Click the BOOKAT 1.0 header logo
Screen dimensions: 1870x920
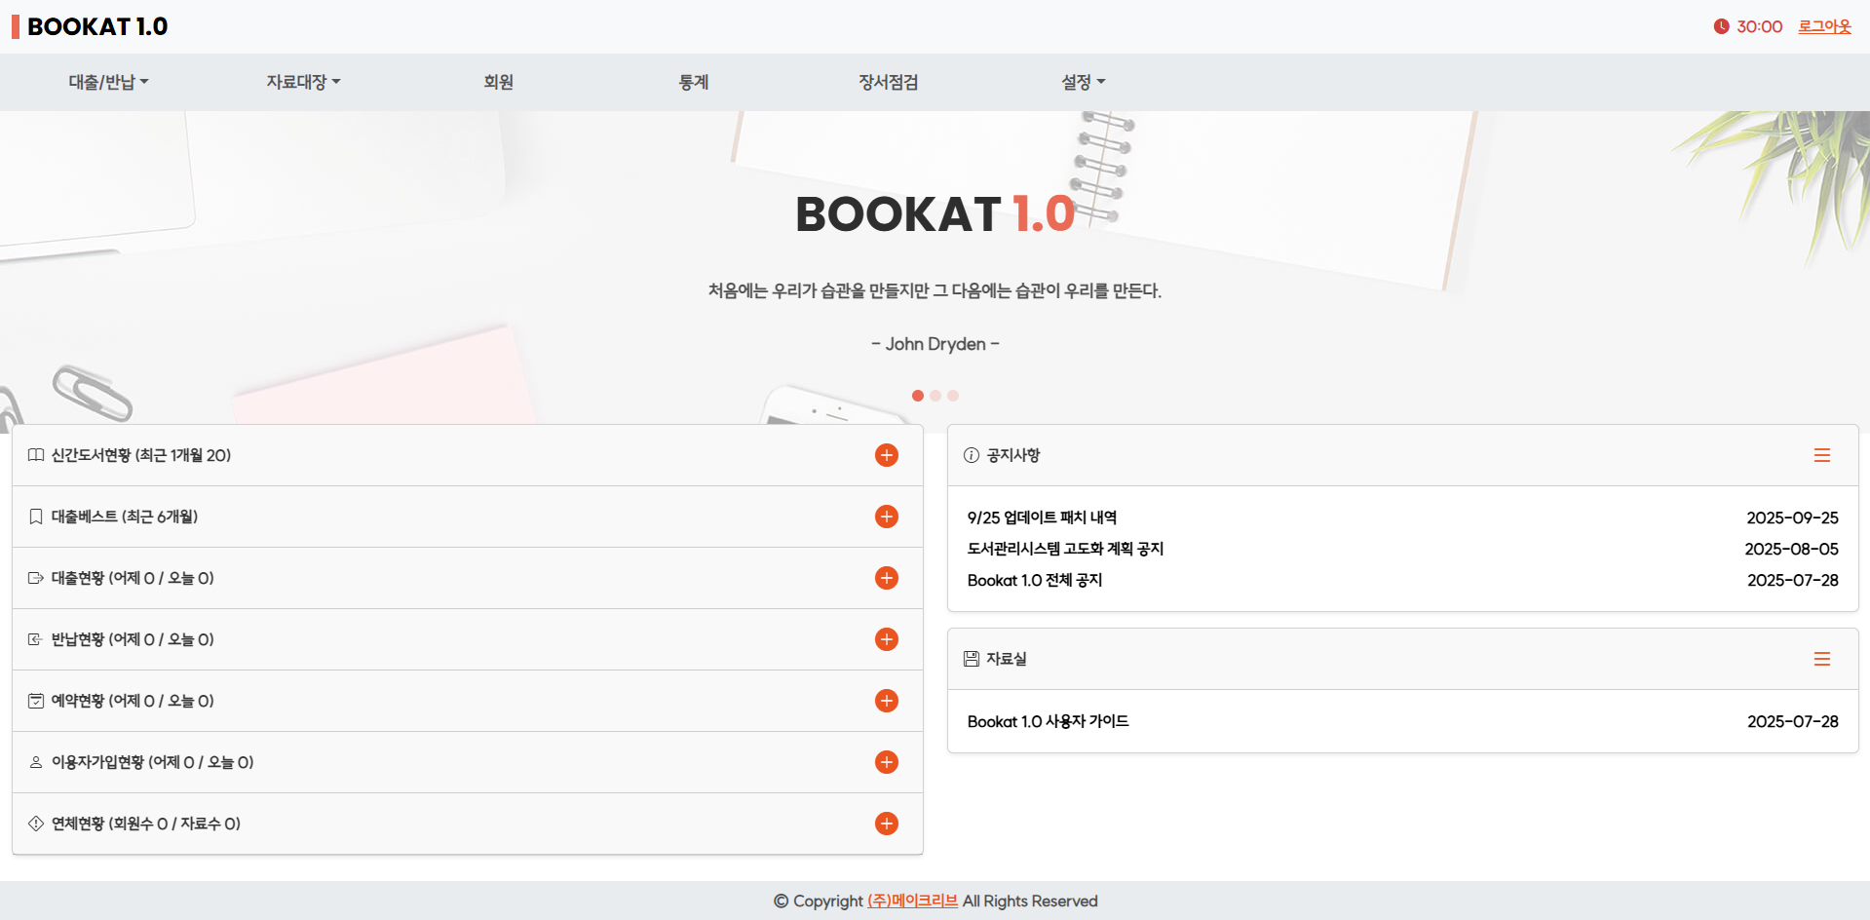pos(96,26)
